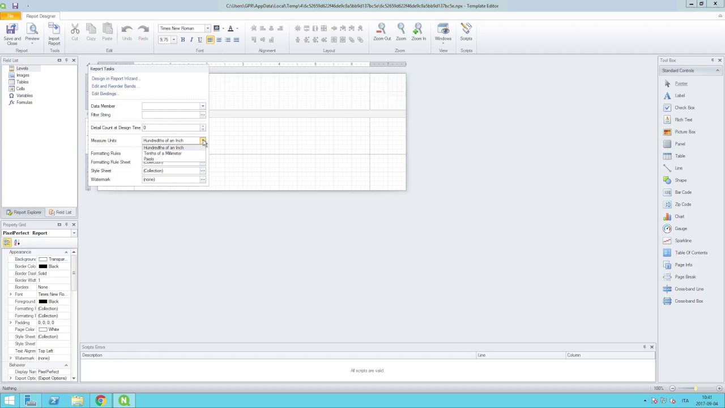Click the font color swatch button
The image size is (725, 408).
tap(230, 28)
